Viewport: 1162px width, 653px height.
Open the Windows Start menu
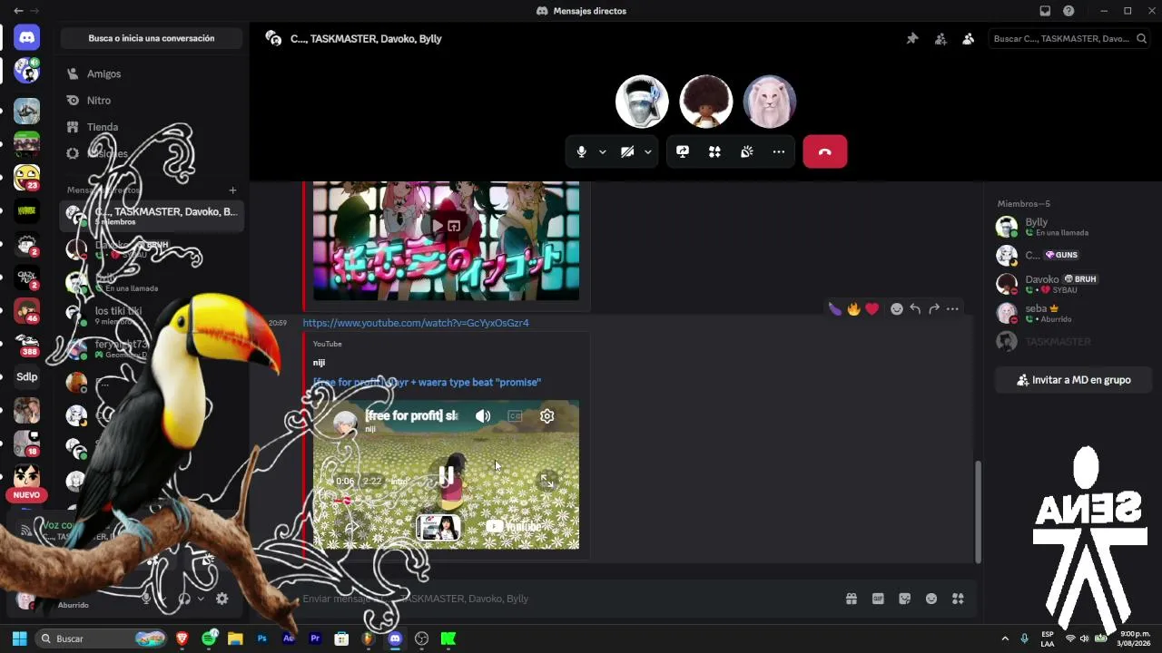(x=19, y=638)
